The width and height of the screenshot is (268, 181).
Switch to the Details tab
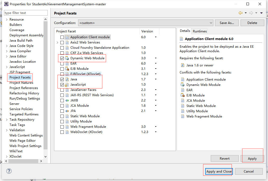tap(185, 31)
